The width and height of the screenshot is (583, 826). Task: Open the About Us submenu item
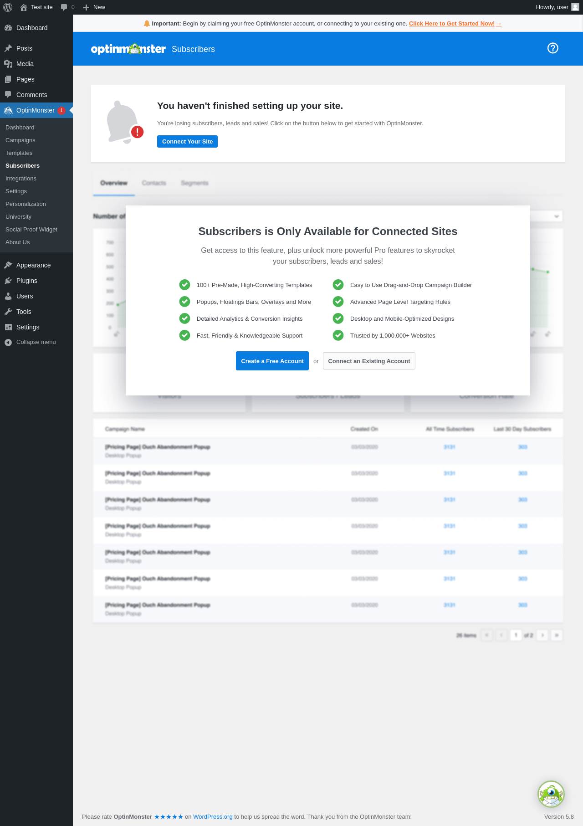18,242
